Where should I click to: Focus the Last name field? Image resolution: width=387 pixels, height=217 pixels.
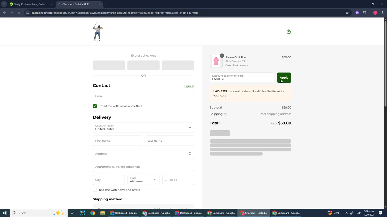click(170, 141)
